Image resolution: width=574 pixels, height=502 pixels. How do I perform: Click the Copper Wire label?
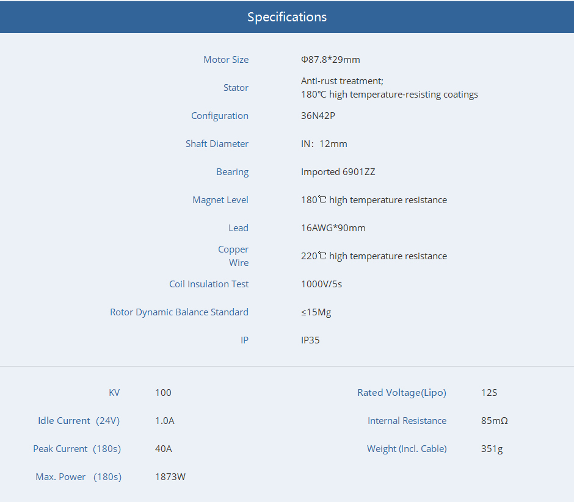(233, 256)
